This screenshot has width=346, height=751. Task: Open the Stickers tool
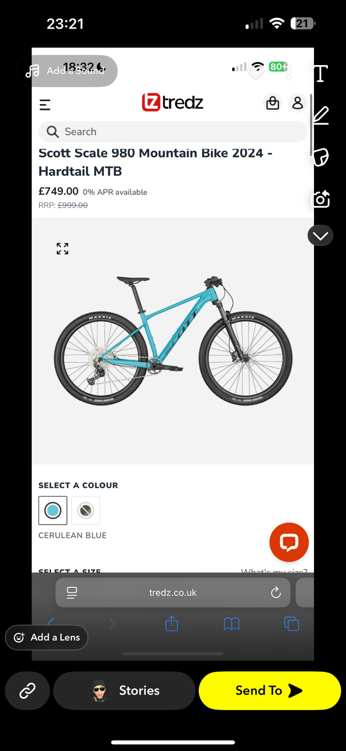(x=320, y=157)
